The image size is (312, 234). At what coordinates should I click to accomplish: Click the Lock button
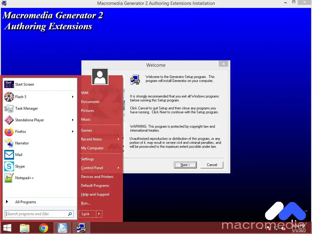coord(87,214)
